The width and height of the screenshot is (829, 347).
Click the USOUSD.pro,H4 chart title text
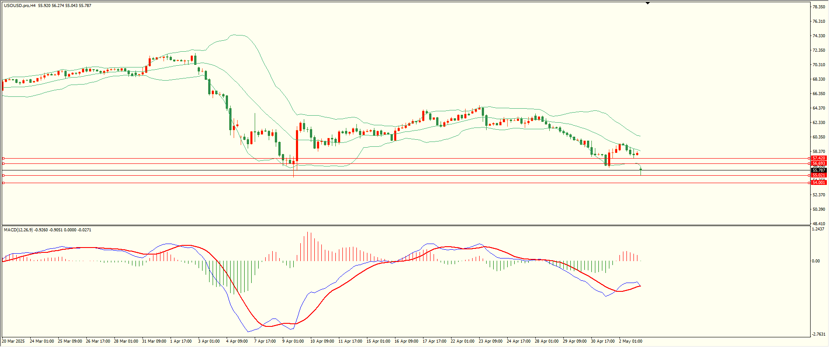tap(20, 6)
